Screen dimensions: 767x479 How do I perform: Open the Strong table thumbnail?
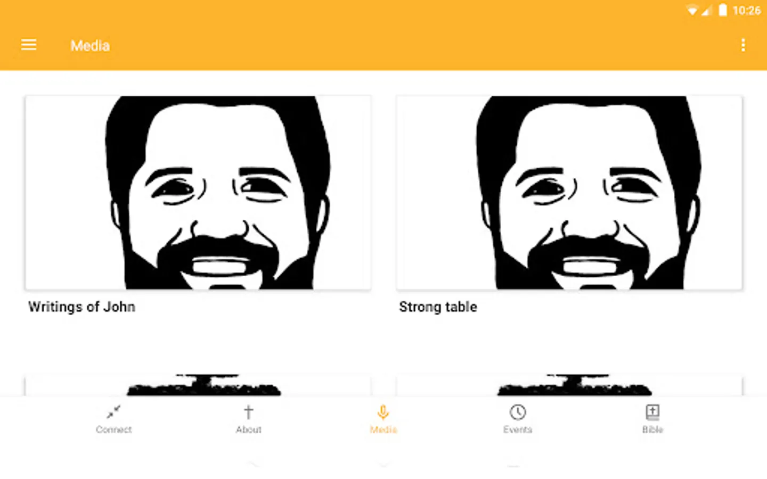tap(569, 193)
